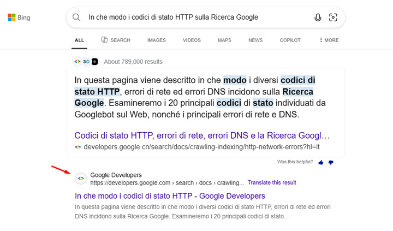This screenshot has height=231, width=393.
Task: Click the thumbs down feedback icon
Action: point(331,162)
